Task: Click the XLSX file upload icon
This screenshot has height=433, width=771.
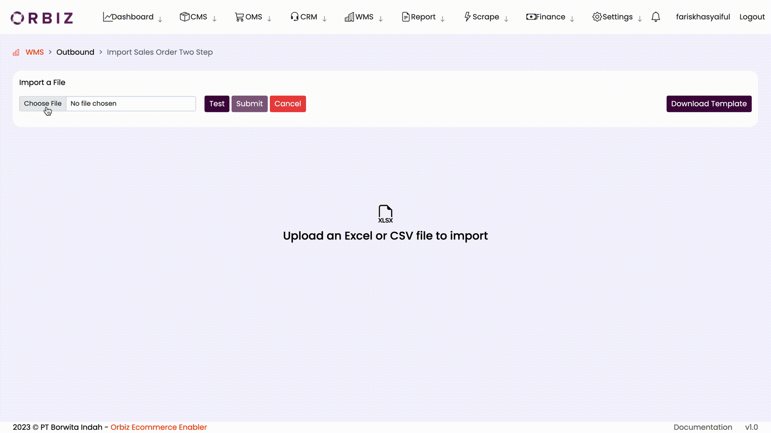Action: [385, 214]
